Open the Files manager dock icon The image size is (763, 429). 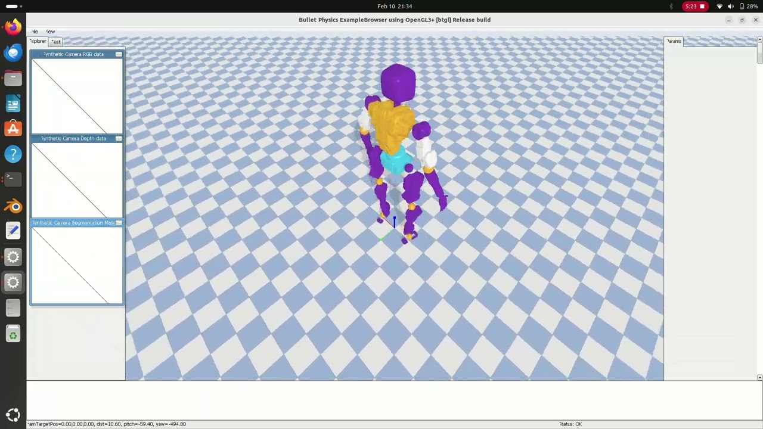13,78
